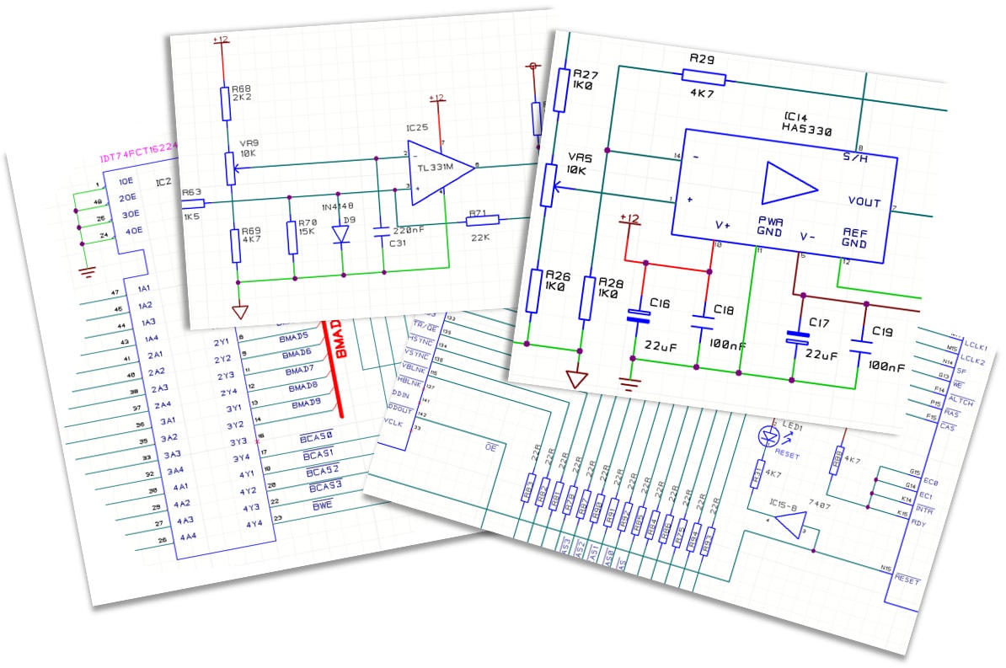Click the +12 supply label near C16

pos(629,220)
